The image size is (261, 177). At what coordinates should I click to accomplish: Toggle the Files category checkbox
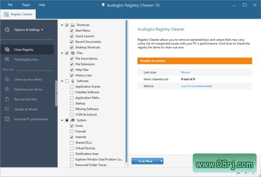[67, 53]
